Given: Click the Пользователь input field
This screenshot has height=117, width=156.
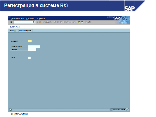Looking at the screenshot, I should tap(34, 47).
